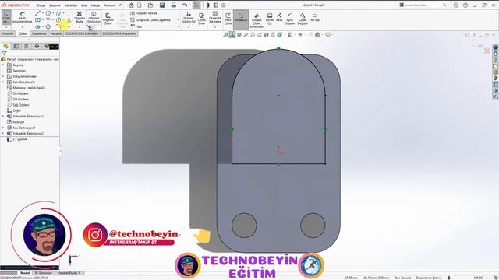
Task: Click the Taşı move entities tool
Action: click(x=136, y=26)
